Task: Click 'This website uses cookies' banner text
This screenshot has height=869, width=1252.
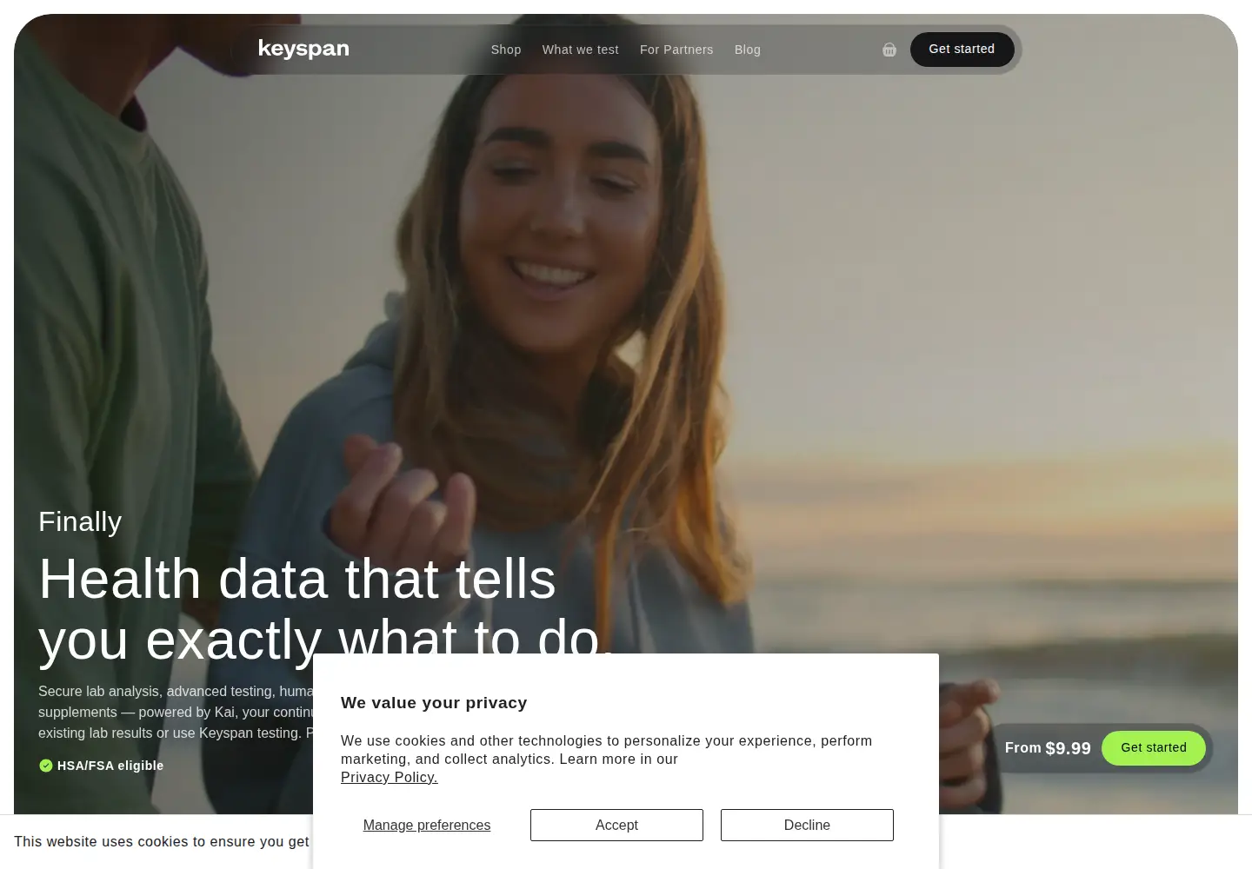Action: pos(162,841)
